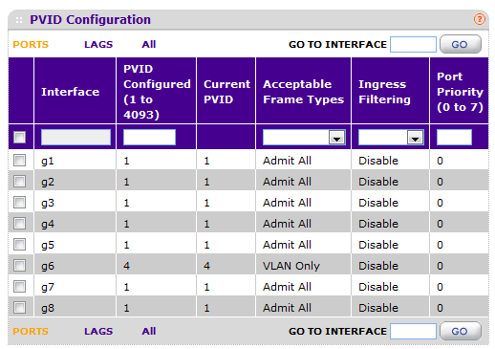The width and height of the screenshot is (495, 349).
Task: Expand the Ingress Filtering dropdown
Action: pos(391,138)
